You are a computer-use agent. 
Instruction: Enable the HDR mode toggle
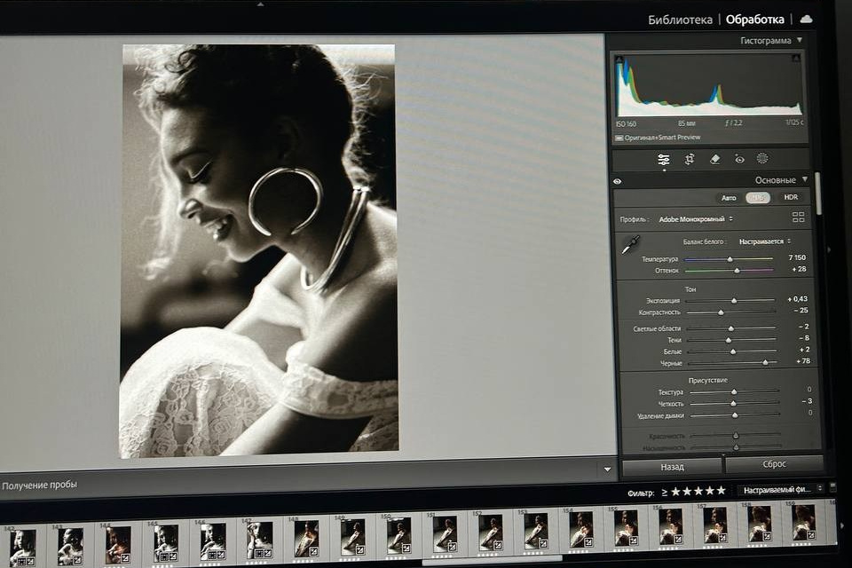click(x=789, y=198)
